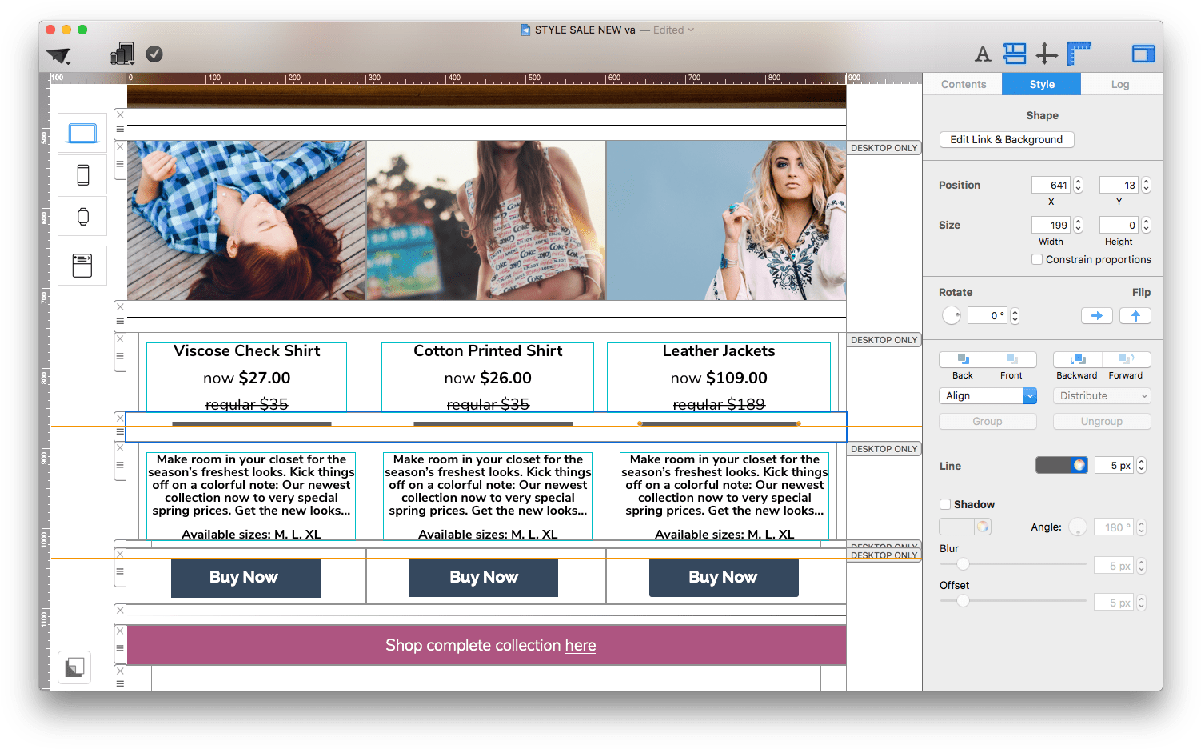
Task: Select the desktop layout icon in the left sidebar
Action: 82,133
